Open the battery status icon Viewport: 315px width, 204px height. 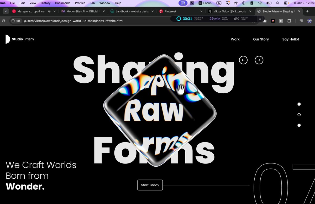pos(269,3)
